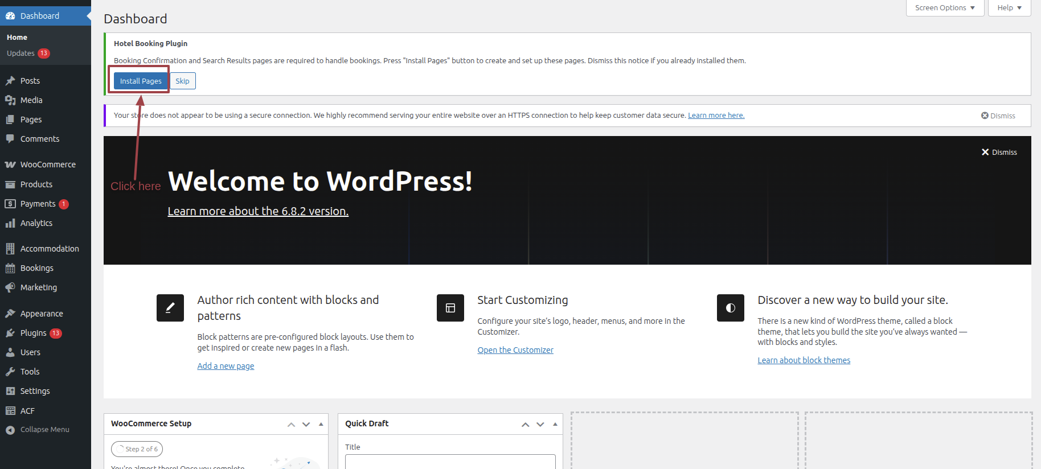The width and height of the screenshot is (1041, 469).
Task: Click the red 1 badge beside Payments
Action: pos(64,204)
